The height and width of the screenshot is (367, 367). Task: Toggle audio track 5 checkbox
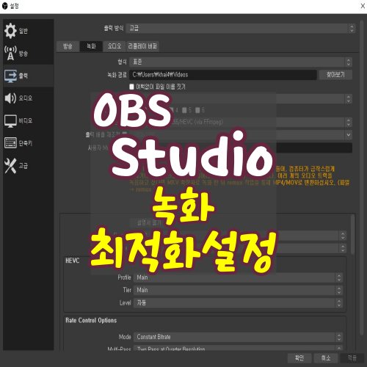(184, 110)
